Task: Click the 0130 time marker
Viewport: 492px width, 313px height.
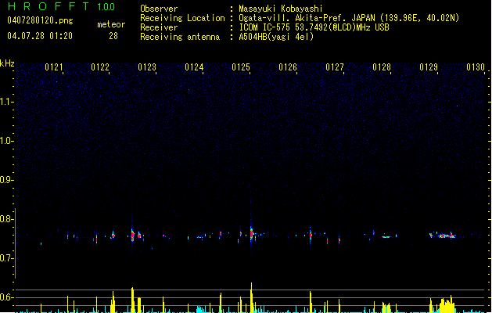Action: pos(476,67)
